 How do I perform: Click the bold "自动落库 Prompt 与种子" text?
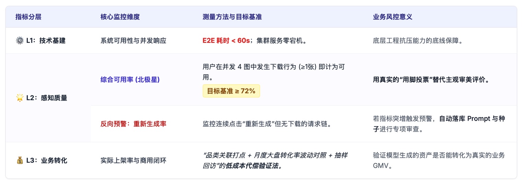[472, 119]
